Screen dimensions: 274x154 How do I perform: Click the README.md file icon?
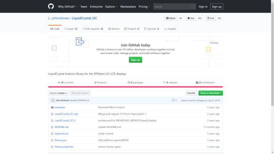(52, 127)
